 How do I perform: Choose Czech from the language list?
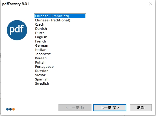pyautogui.click(x=60, y=24)
